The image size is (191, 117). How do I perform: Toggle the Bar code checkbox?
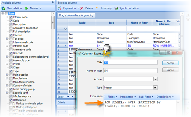[11, 53]
